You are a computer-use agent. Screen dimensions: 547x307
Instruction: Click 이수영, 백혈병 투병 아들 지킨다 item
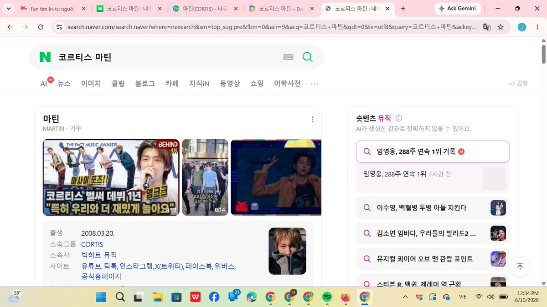tap(433, 208)
